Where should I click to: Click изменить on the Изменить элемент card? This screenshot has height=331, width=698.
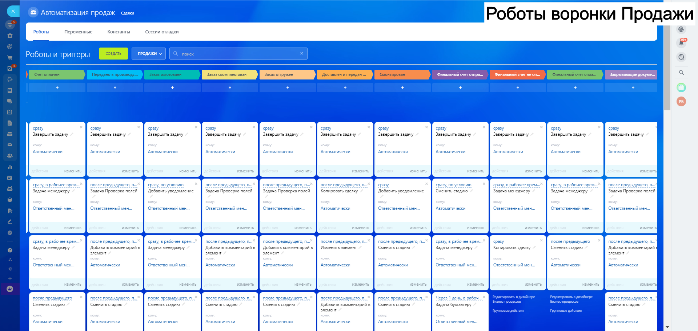[360, 285]
